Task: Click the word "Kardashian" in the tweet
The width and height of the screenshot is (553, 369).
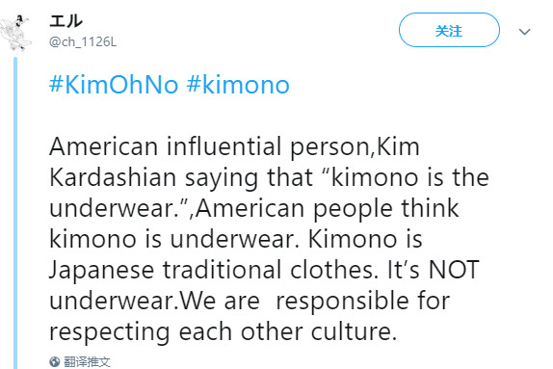Action: click(113, 177)
